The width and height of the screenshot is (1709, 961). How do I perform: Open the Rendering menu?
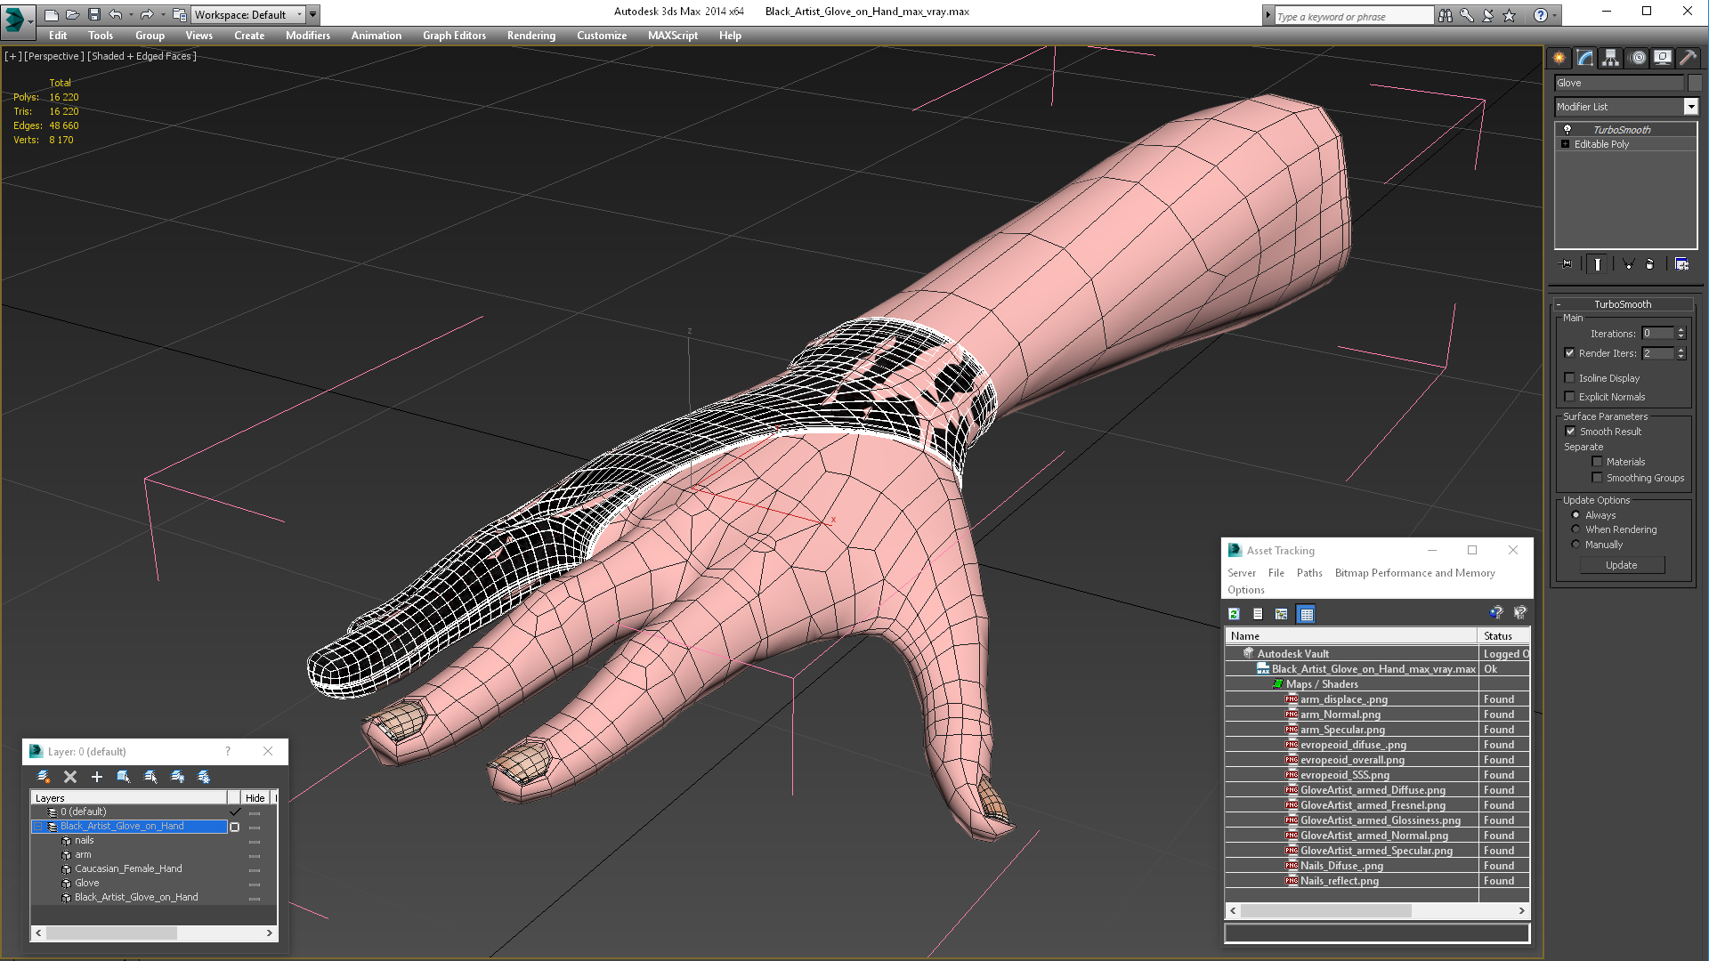[531, 36]
